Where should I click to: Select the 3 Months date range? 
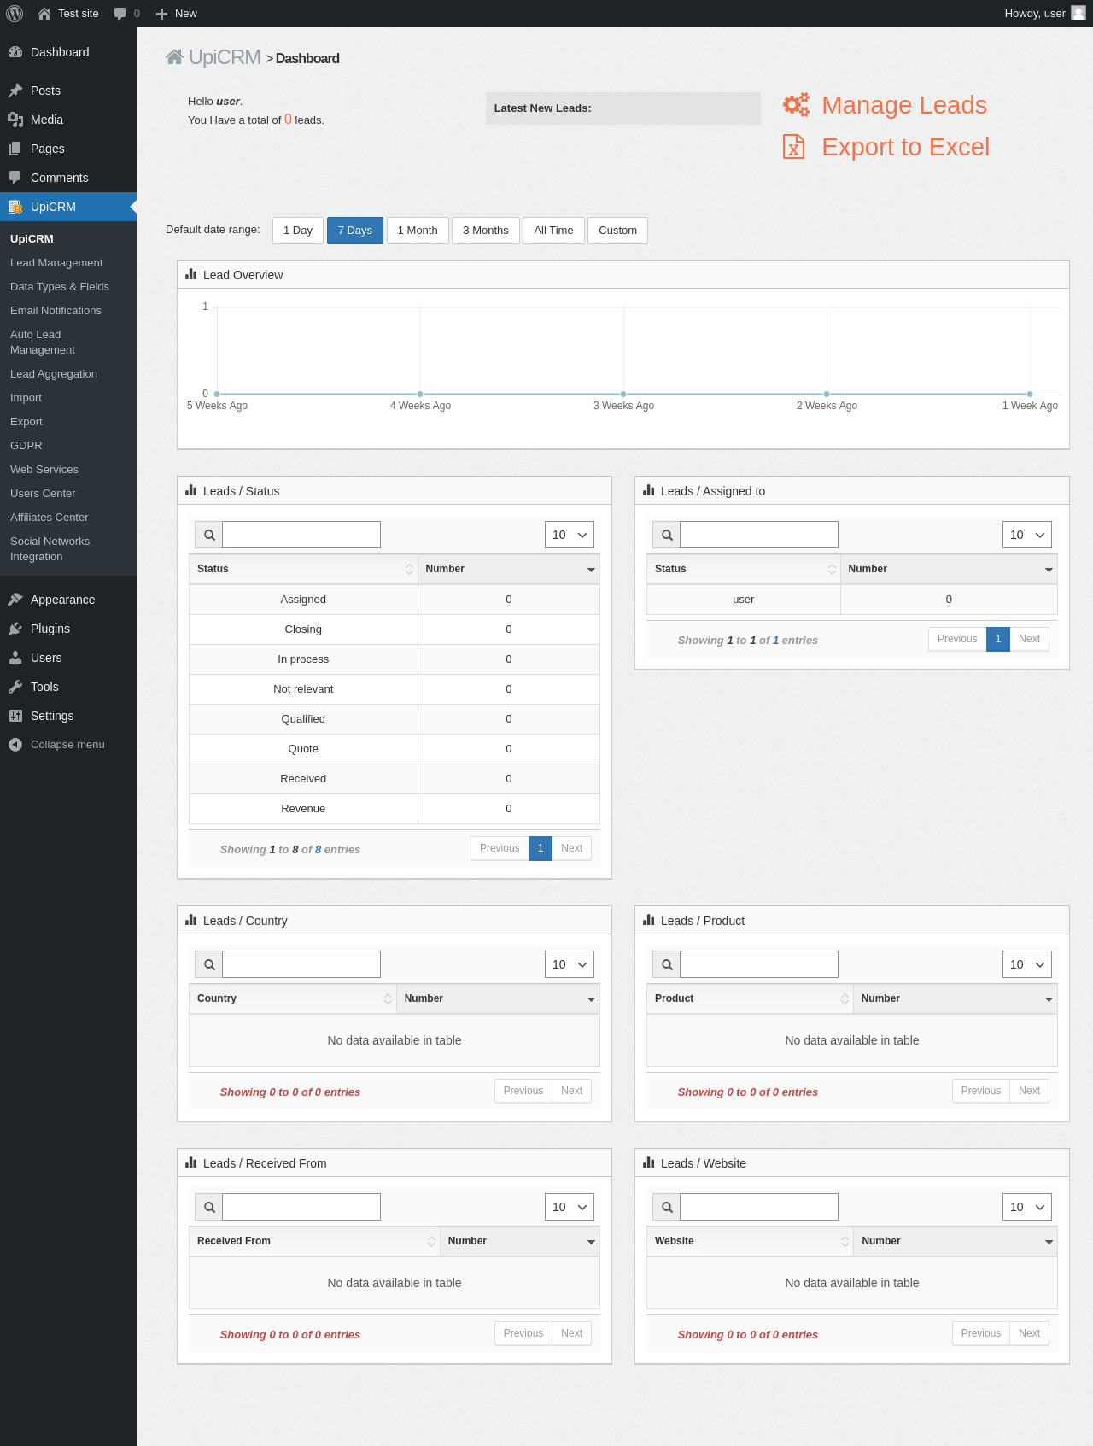pyautogui.click(x=486, y=231)
